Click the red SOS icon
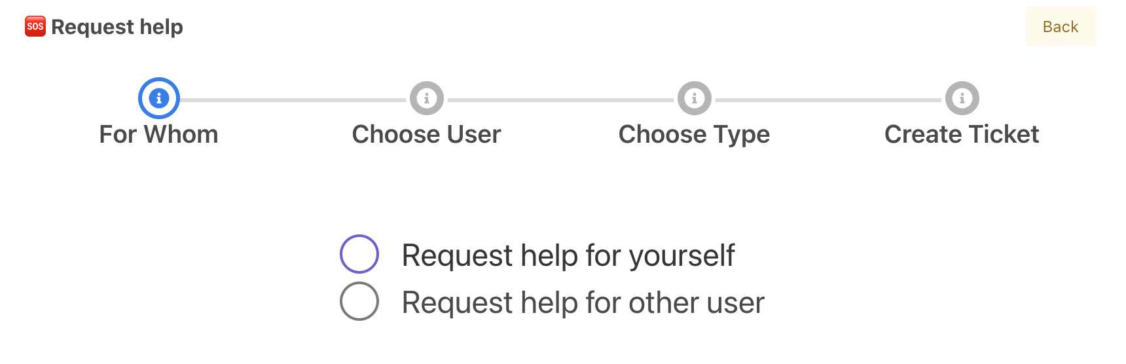The height and width of the screenshot is (364, 1126). [x=35, y=27]
